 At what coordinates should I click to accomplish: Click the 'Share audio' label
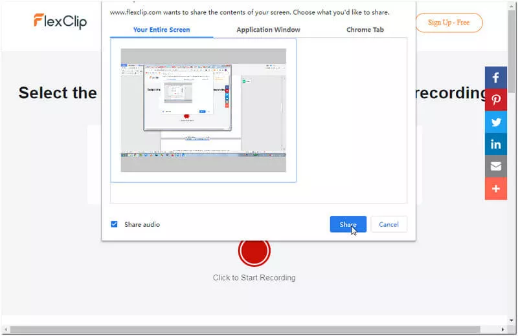(142, 224)
